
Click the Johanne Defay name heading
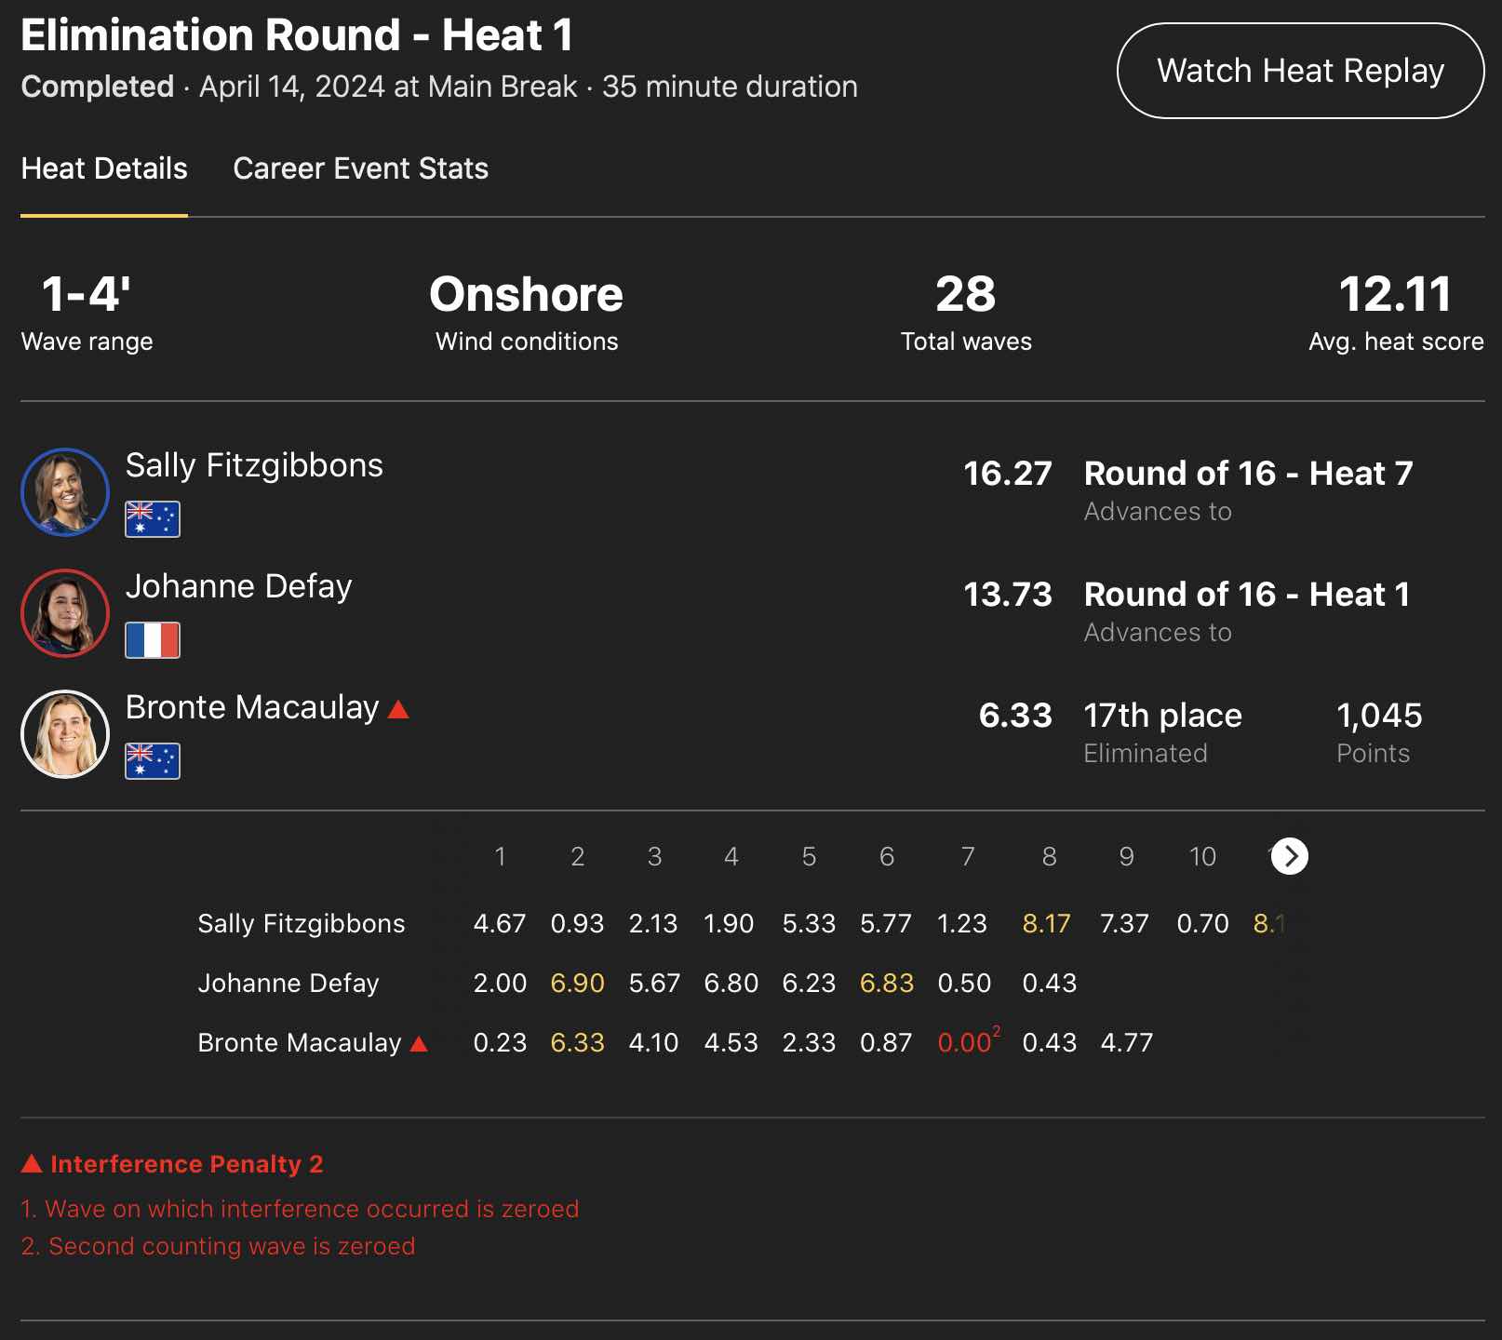coord(239,586)
